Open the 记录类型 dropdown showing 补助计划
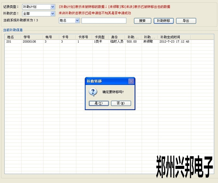 click(x=39, y=7)
